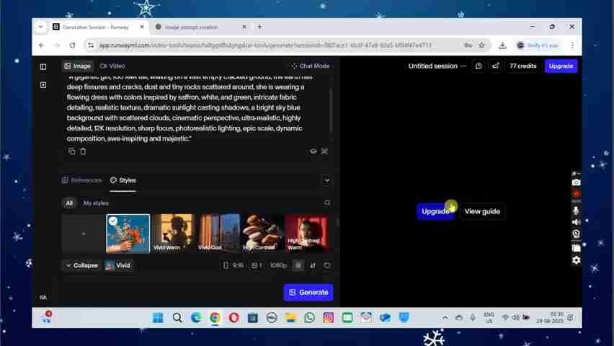Delete the prompt with trash icon
Screen dimensions: 614x346
tap(83, 151)
